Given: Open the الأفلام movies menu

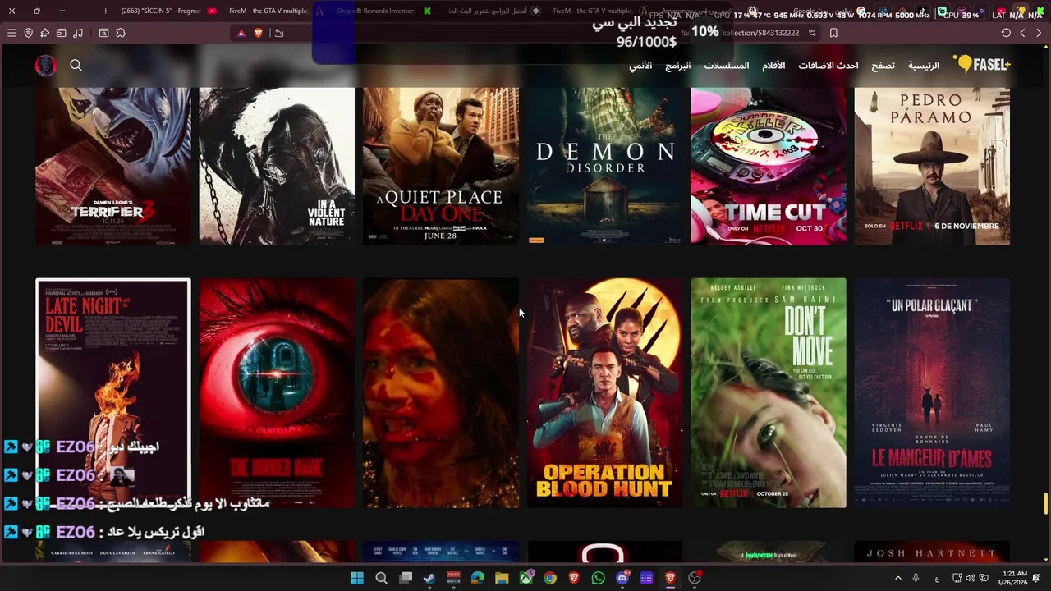Looking at the screenshot, I should (773, 65).
